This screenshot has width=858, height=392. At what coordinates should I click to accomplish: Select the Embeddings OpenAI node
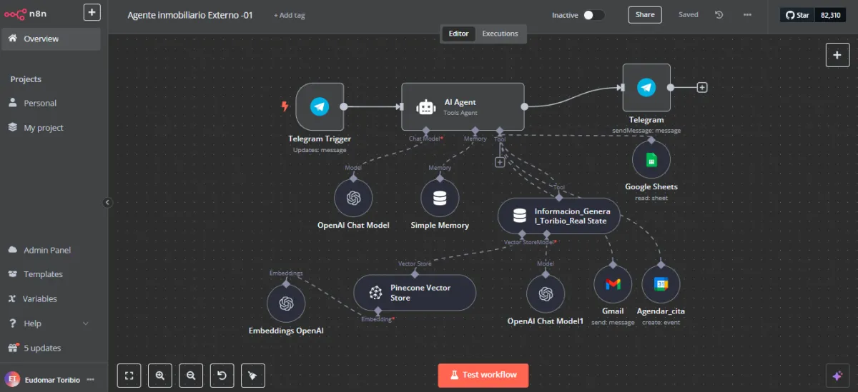pyautogui.click(x=286, y=303)
